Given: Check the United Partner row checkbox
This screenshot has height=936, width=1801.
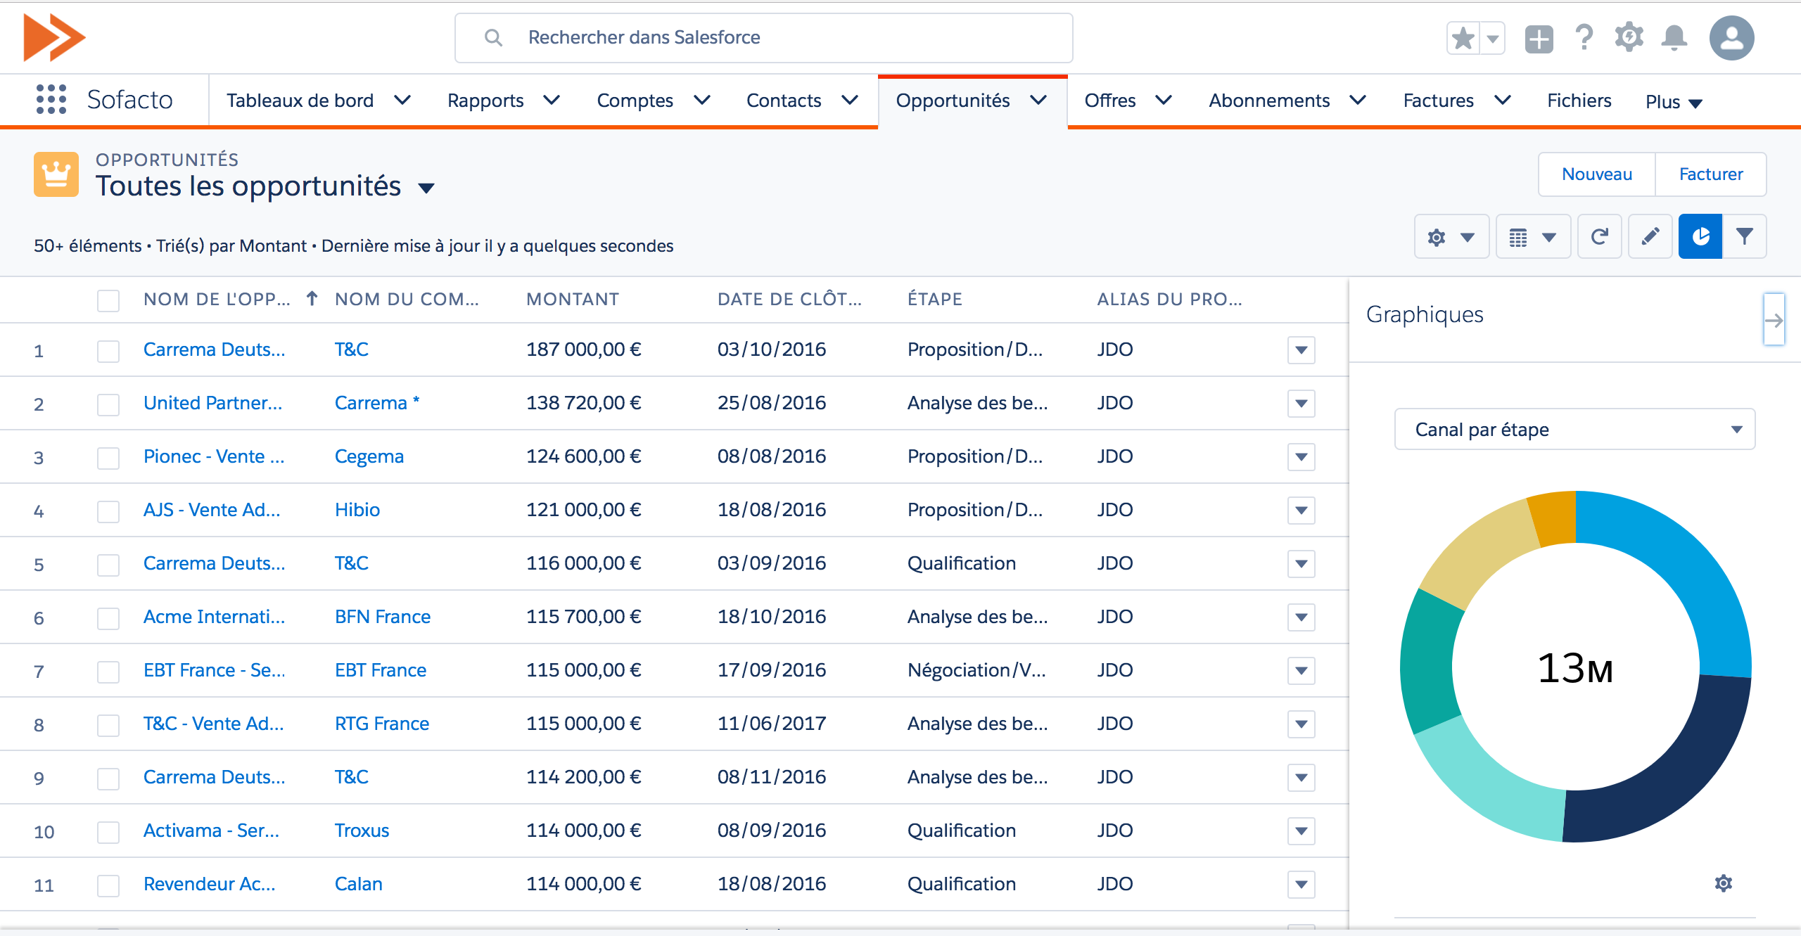Looking at the screenshot, I should coord(108,404).
